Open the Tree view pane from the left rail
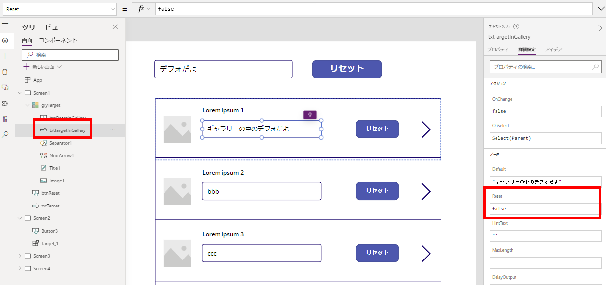Image resolution: width=606 pixels, height=285 pixels. point(6,41)
